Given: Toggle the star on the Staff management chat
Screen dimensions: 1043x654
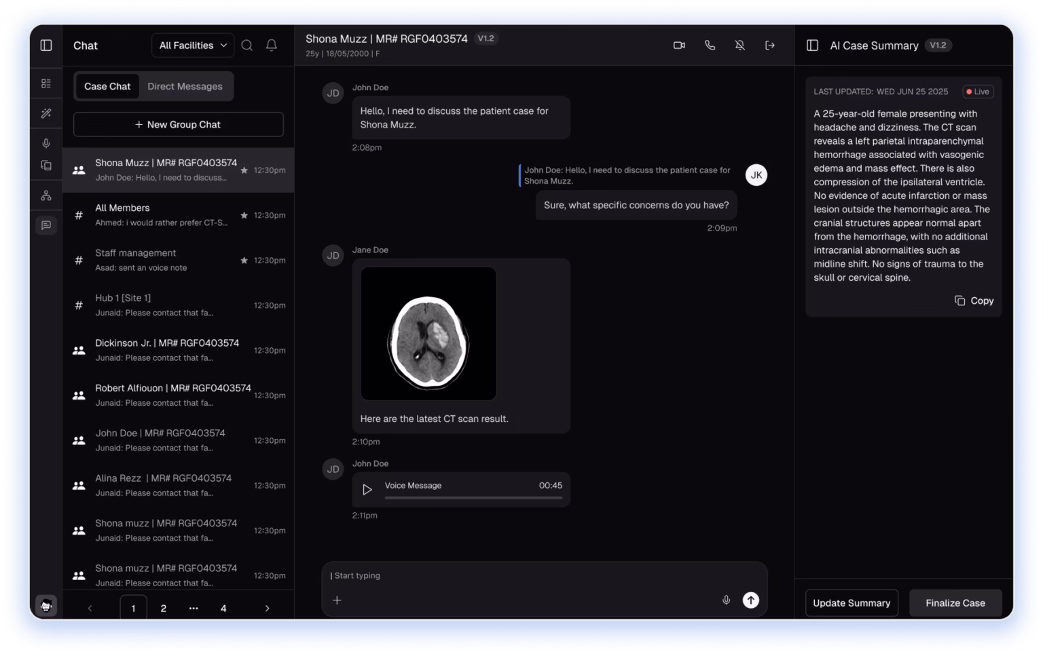Looking at the screenshot, I should pyautogui.click(x=244, y=261).
